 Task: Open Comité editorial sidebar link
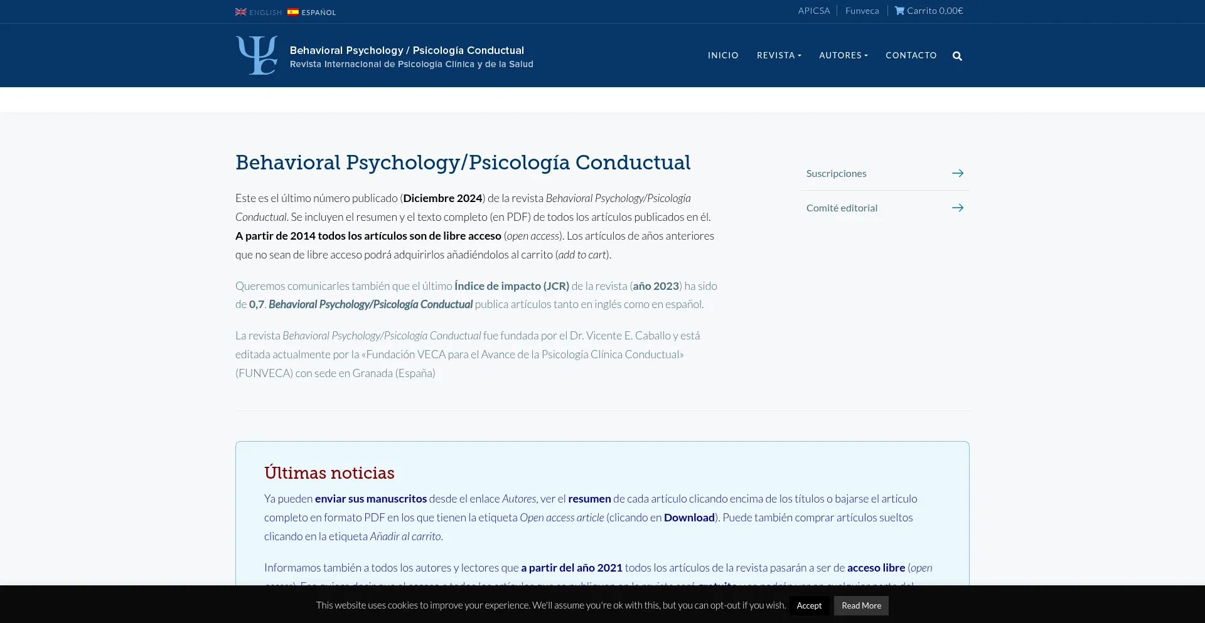(x=885, y=208)
